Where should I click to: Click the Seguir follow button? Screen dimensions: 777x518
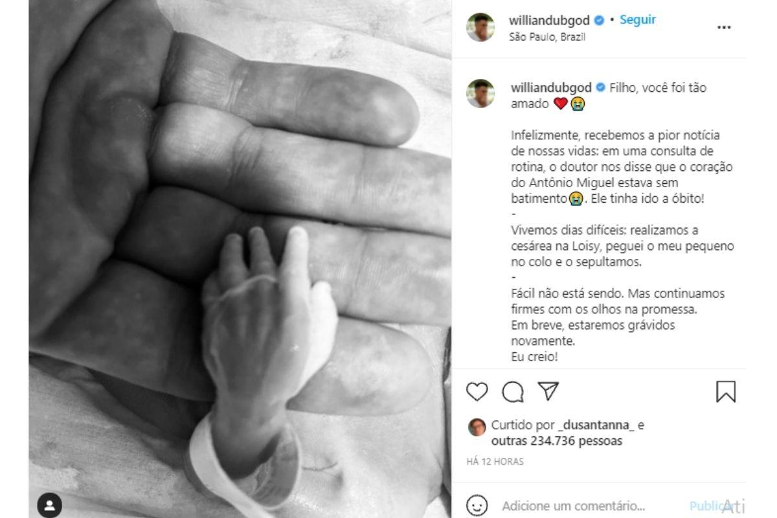pos(638,19)
